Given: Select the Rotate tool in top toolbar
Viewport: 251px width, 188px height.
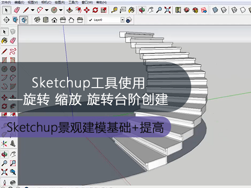Looking at the screenshot, I should [95, 10].
